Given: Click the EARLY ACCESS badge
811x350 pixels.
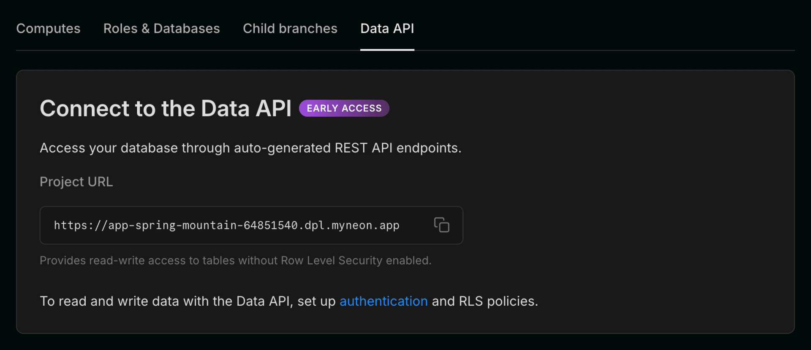Looking at the screenshot, I should [344, 108].
